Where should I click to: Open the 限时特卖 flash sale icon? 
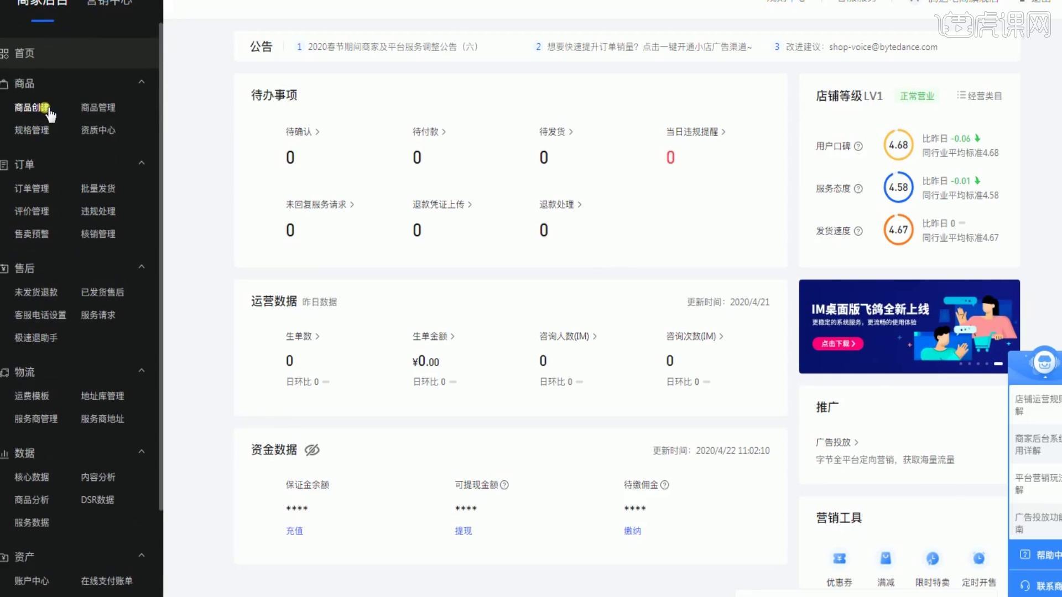tap(932, 558)
